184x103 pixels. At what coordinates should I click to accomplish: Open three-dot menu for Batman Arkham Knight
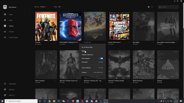[129, 81]
